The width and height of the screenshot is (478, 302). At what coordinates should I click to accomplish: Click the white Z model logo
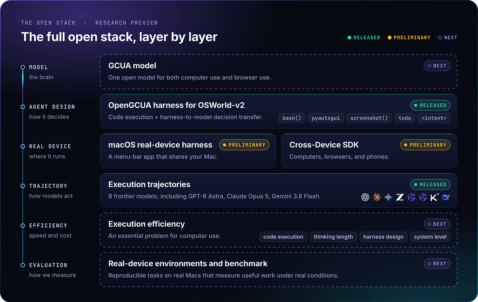(x=400, y=197)
